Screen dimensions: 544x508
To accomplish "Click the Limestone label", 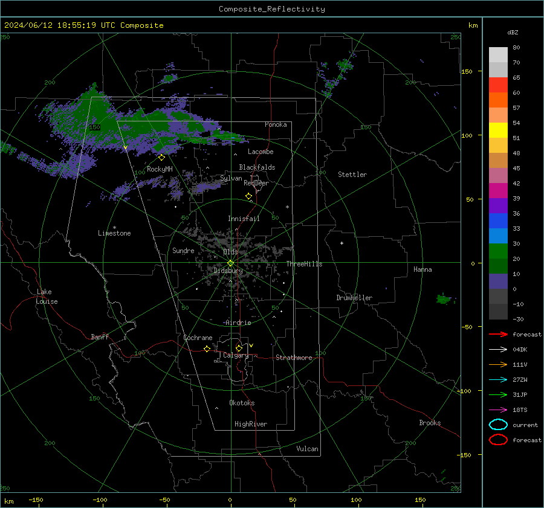I will point(114,233).
